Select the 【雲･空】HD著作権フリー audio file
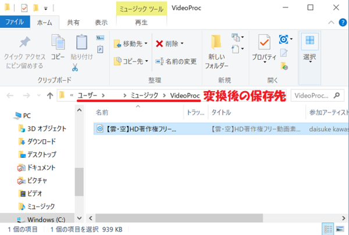Viewport: 349px width, 235px height. [x=221, y=129]
